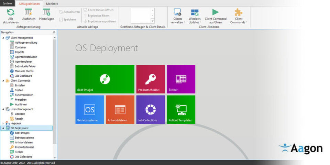Click the Speichern button
This screenshot has width=330, height=165.
pyautogui.click(x=68, y=19)
